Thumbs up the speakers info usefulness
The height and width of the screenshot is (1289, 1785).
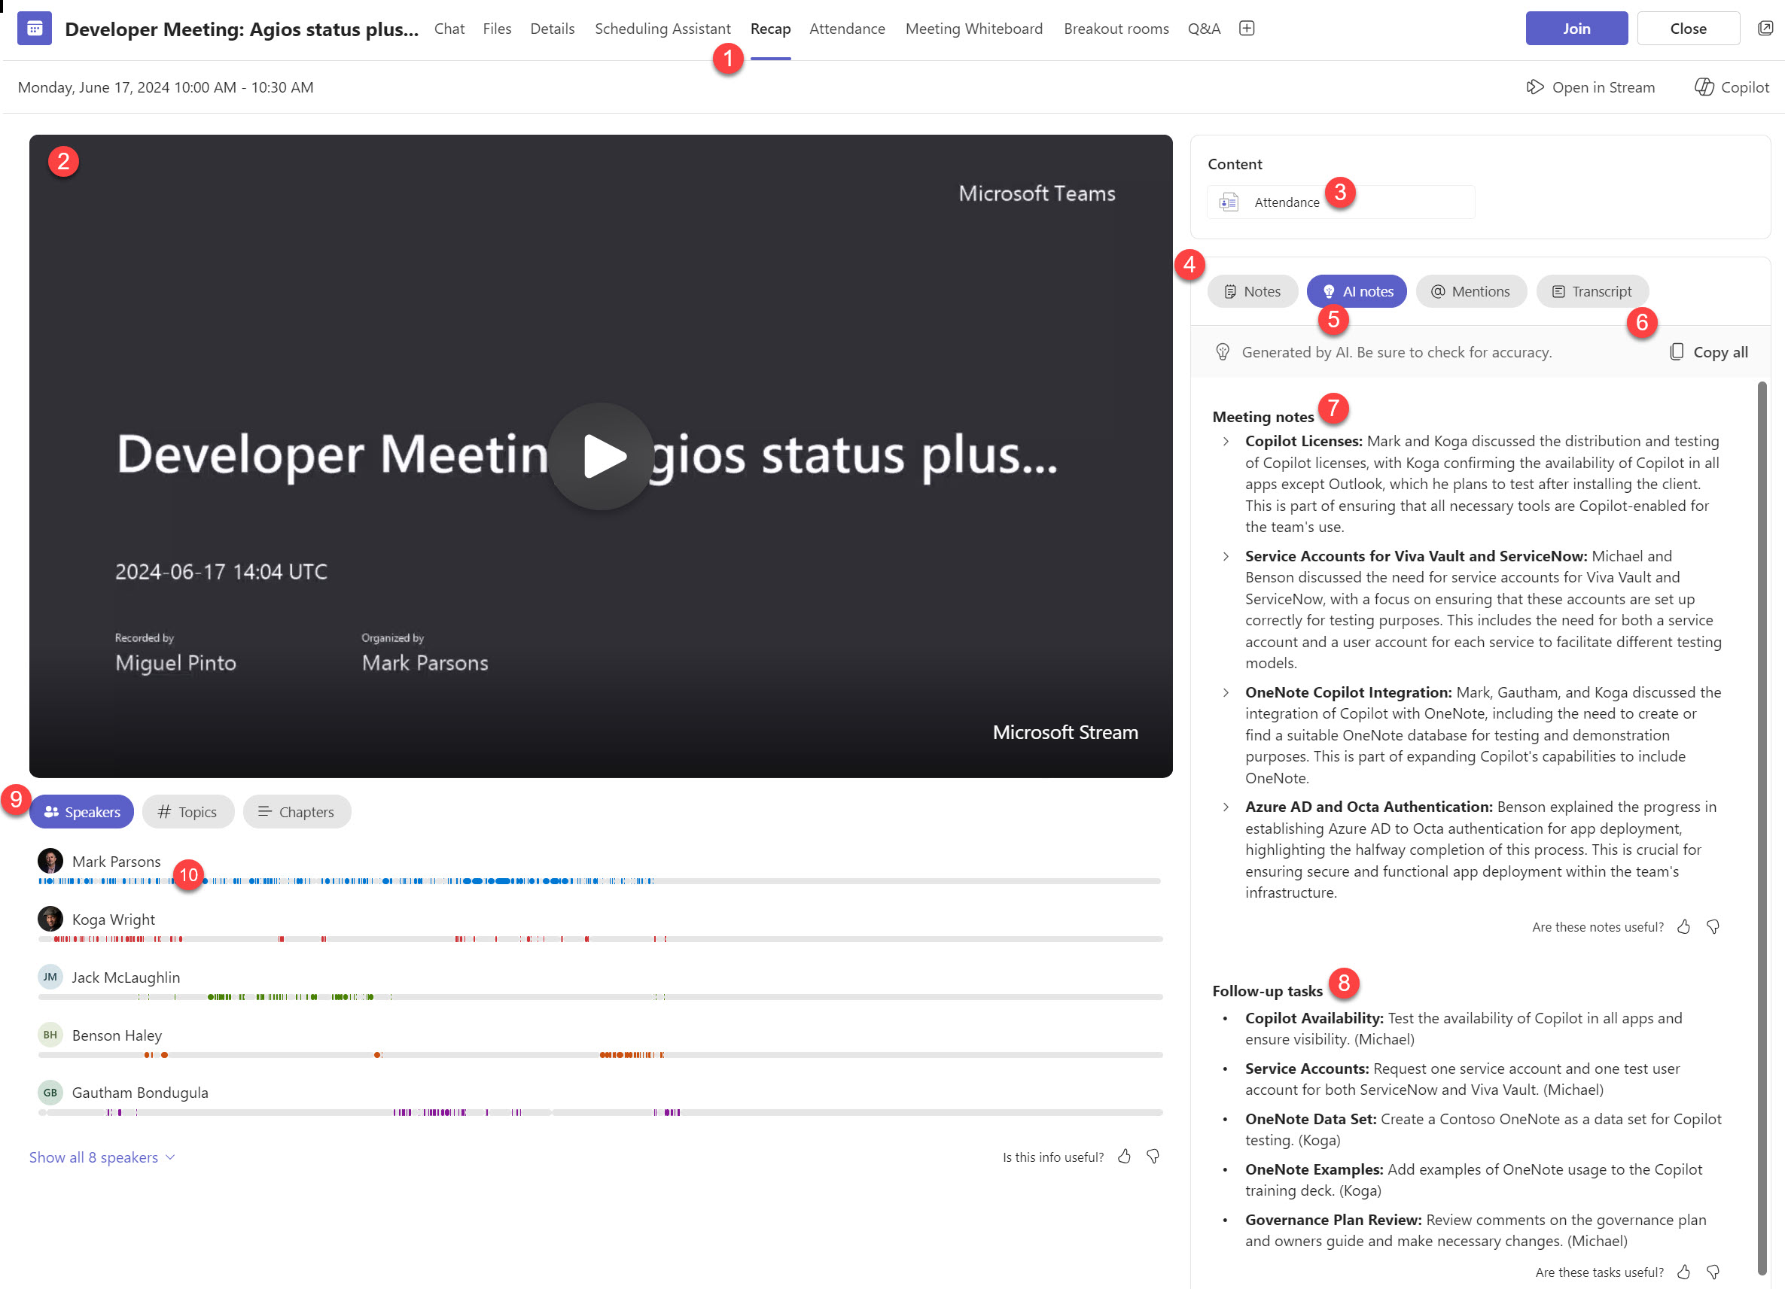click(x=1124, y=1156)
